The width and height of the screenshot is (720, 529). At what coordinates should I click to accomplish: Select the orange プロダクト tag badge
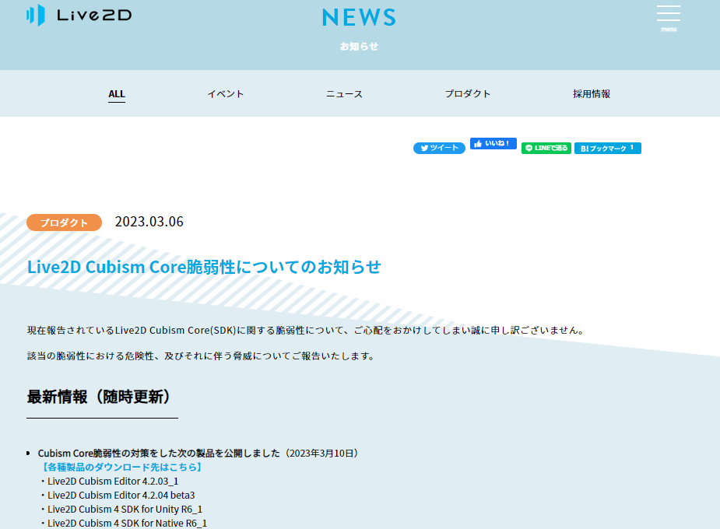coord(64,222)
